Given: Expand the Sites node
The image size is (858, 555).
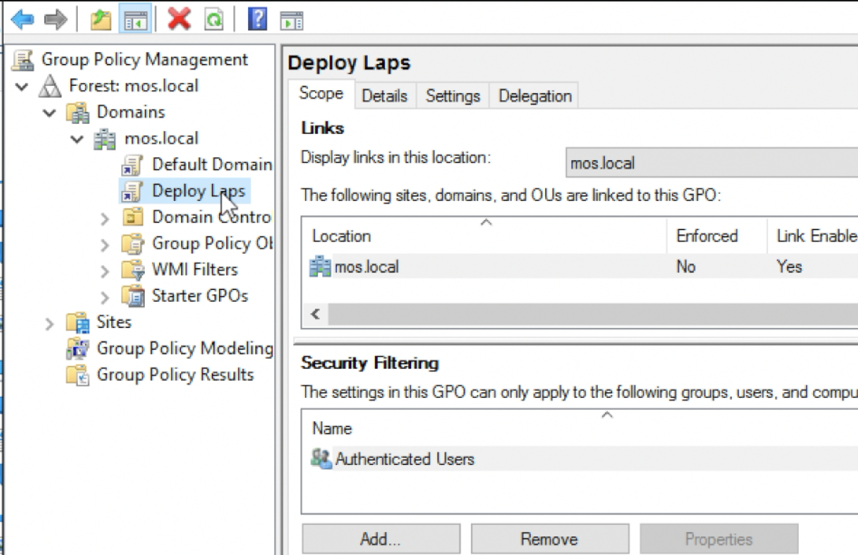Looking at the screenshot, I should point(49,323).
